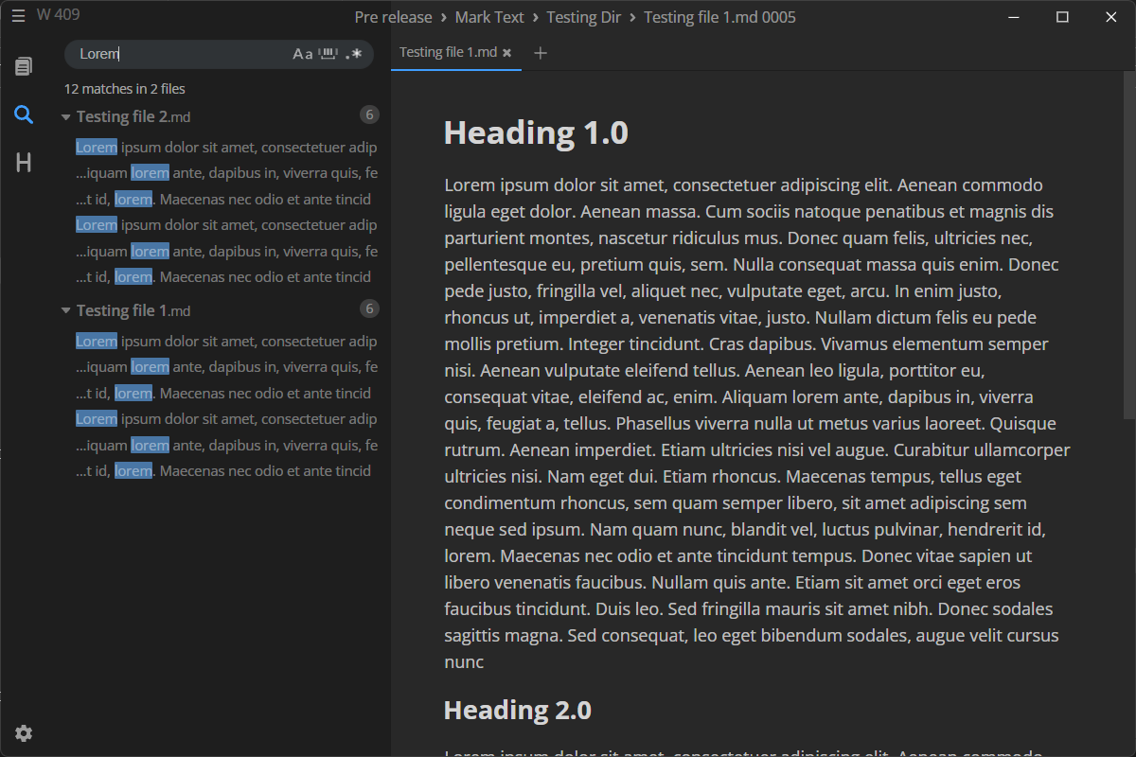Open the table of contents outline panel
This screenshot has height=757, width=1136.
(x=24, y=162)
